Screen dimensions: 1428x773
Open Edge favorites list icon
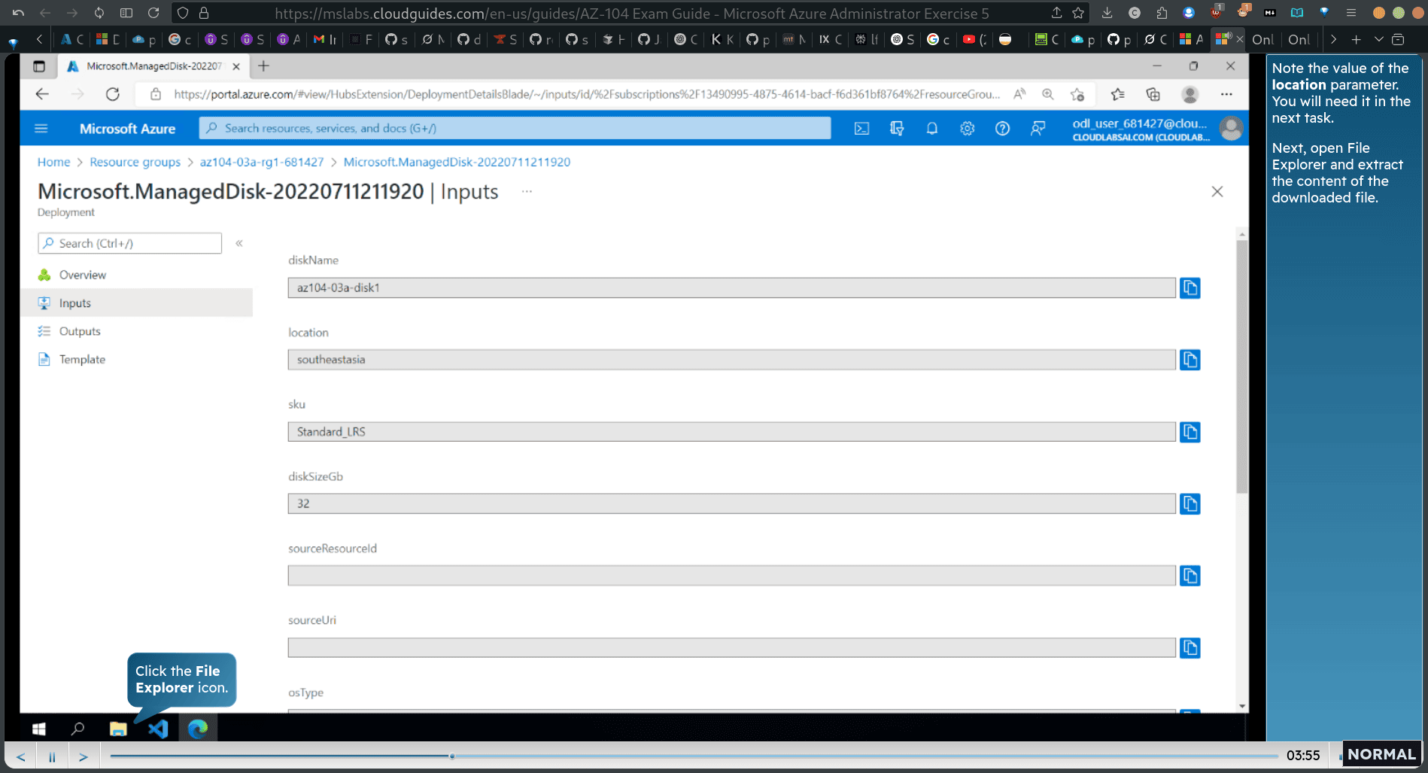tap(1118, 94)
